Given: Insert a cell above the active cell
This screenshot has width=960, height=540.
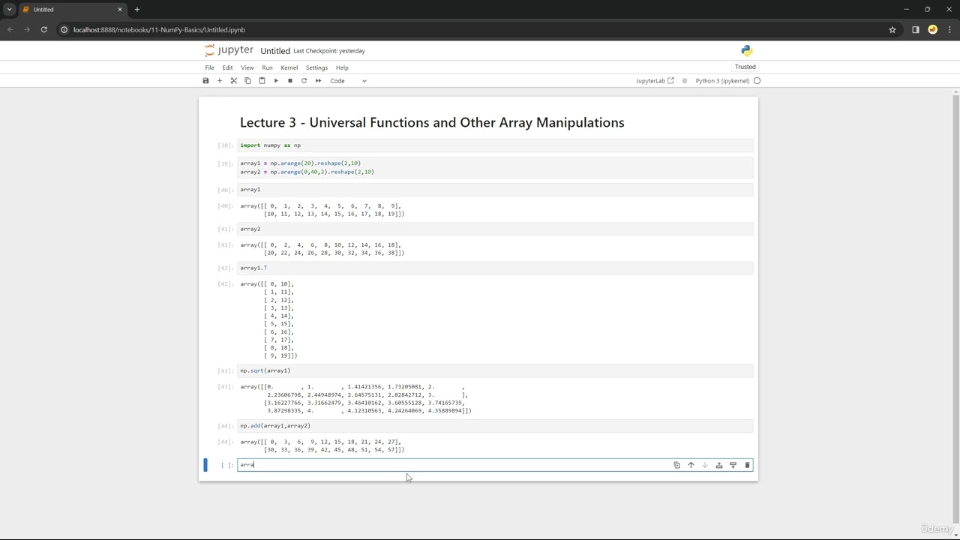Looking at the screenshot, I should pos(718,465).
